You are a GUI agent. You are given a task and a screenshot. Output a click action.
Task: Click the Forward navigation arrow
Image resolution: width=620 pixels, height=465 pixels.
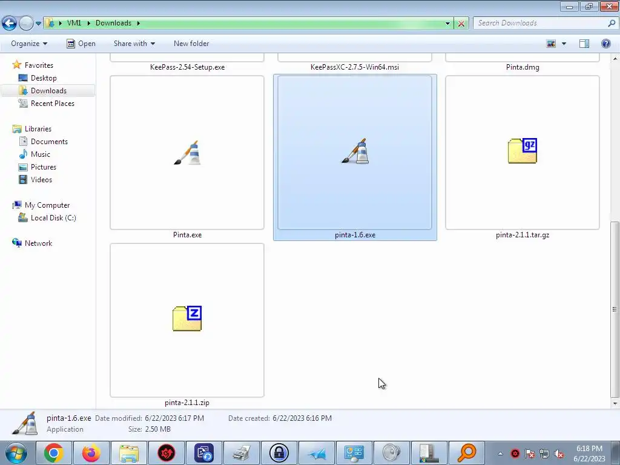26,24
